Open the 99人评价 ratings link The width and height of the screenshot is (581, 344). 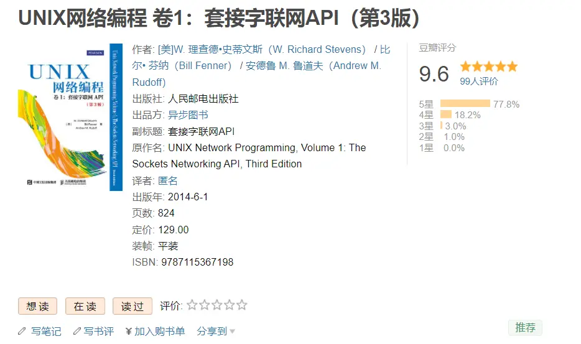(478, 81)
